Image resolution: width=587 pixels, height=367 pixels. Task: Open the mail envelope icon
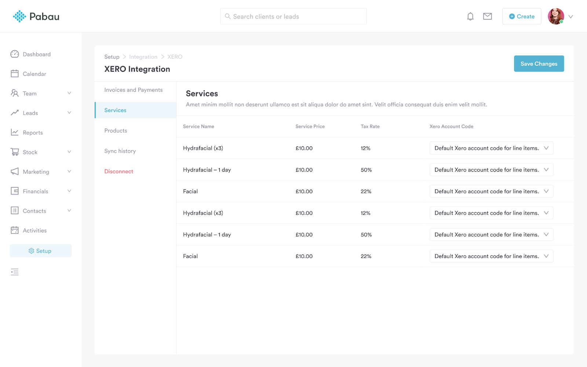(x=488, y=17)
